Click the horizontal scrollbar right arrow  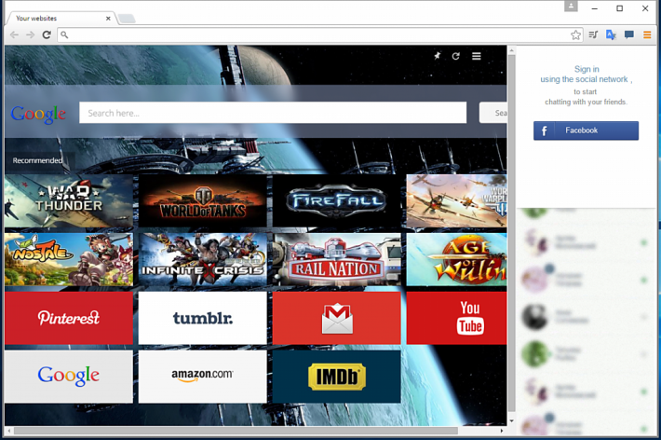pos(502,431)
